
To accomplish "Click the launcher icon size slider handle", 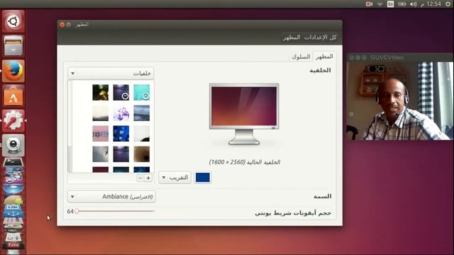I will tap(77, 211).
